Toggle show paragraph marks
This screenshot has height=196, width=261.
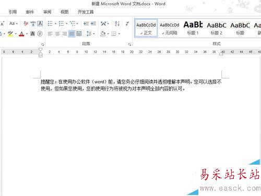pyautogui.click(x=127, y=24)
